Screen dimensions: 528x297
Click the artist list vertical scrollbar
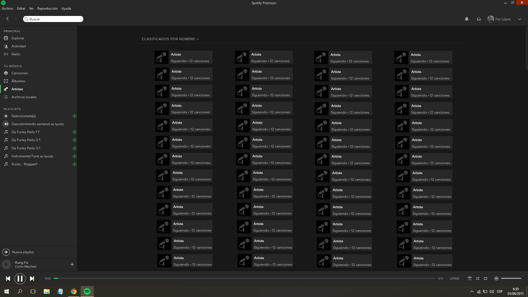(526, 48)
